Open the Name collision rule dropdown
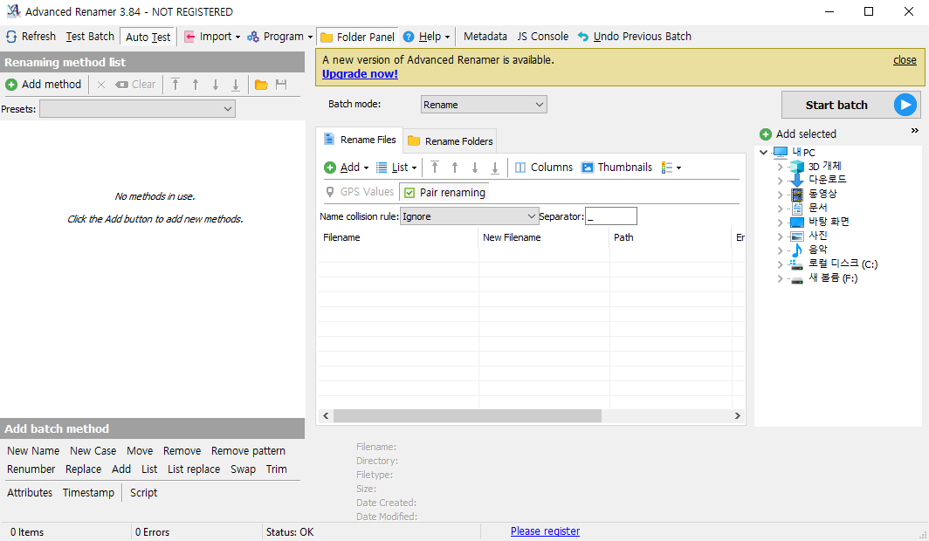This screenshot has height=541, width=929. click(x=469, y=216)
